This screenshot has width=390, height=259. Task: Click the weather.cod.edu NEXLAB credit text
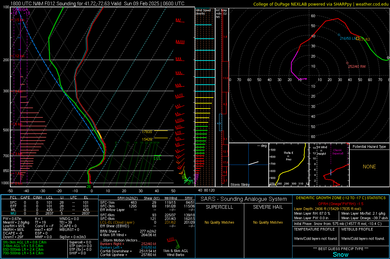(321, 4)
